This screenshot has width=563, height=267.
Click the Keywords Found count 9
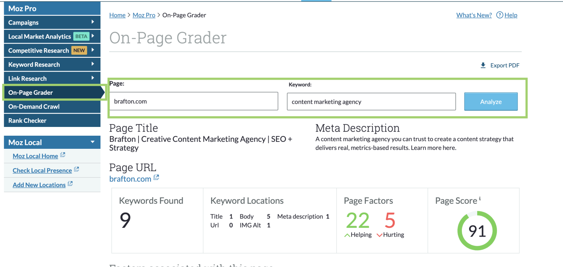click(x=125, y=221)
